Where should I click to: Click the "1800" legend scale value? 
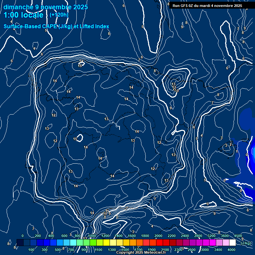145,236
